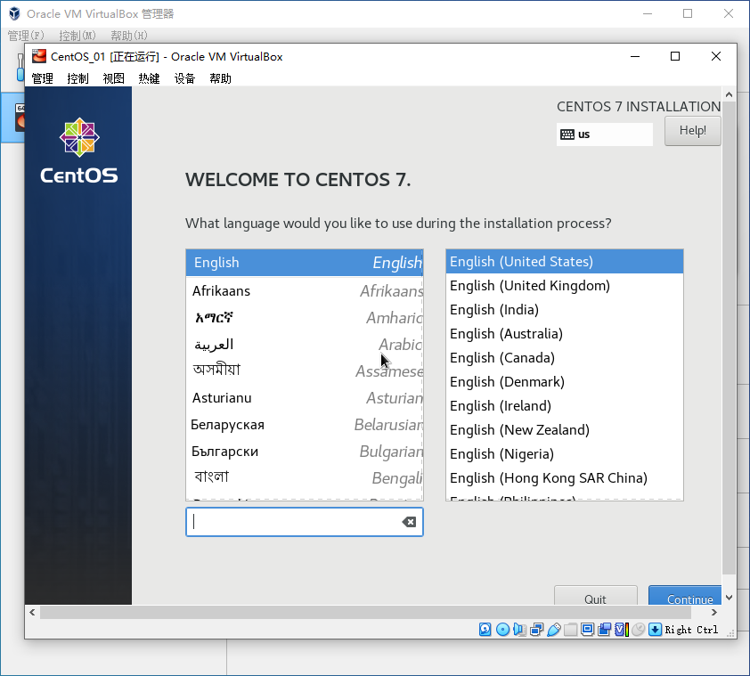This screenshot has width=750, height=676.
Task: Choose English (India) locale
Action: point(565,310)
